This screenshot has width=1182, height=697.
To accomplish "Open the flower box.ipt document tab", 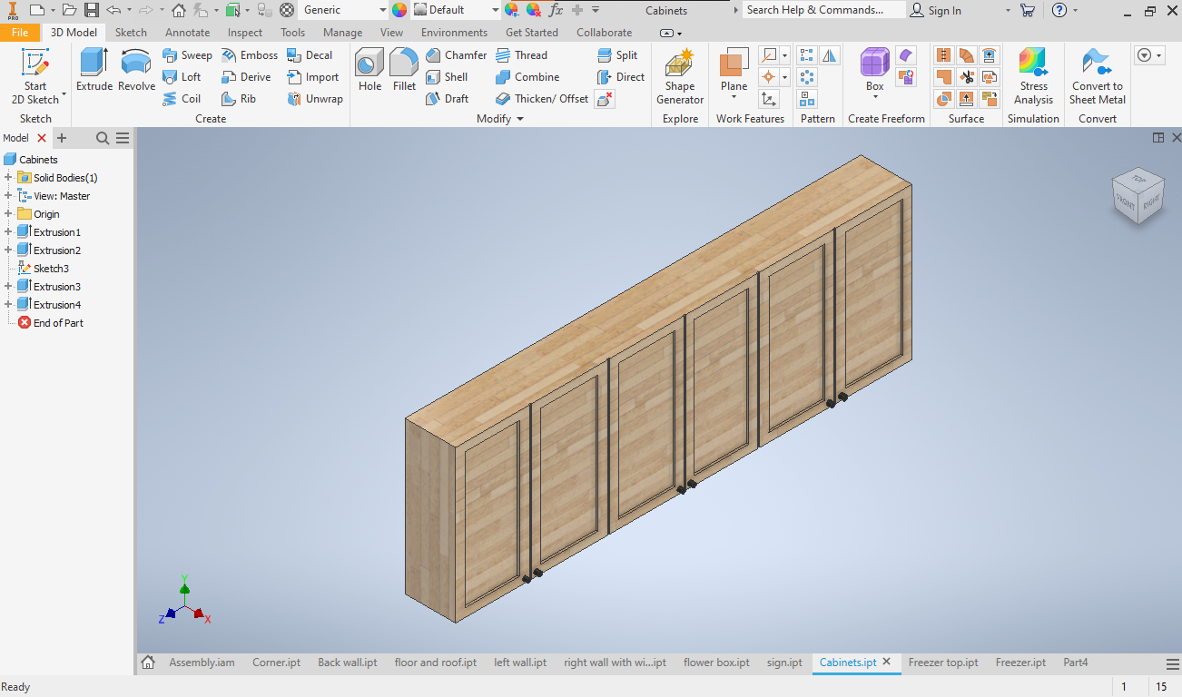I will coord(716,663).
